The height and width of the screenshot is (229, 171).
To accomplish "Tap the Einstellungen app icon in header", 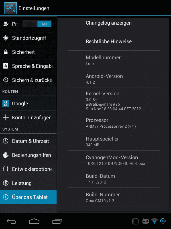I will click(11, 8).
